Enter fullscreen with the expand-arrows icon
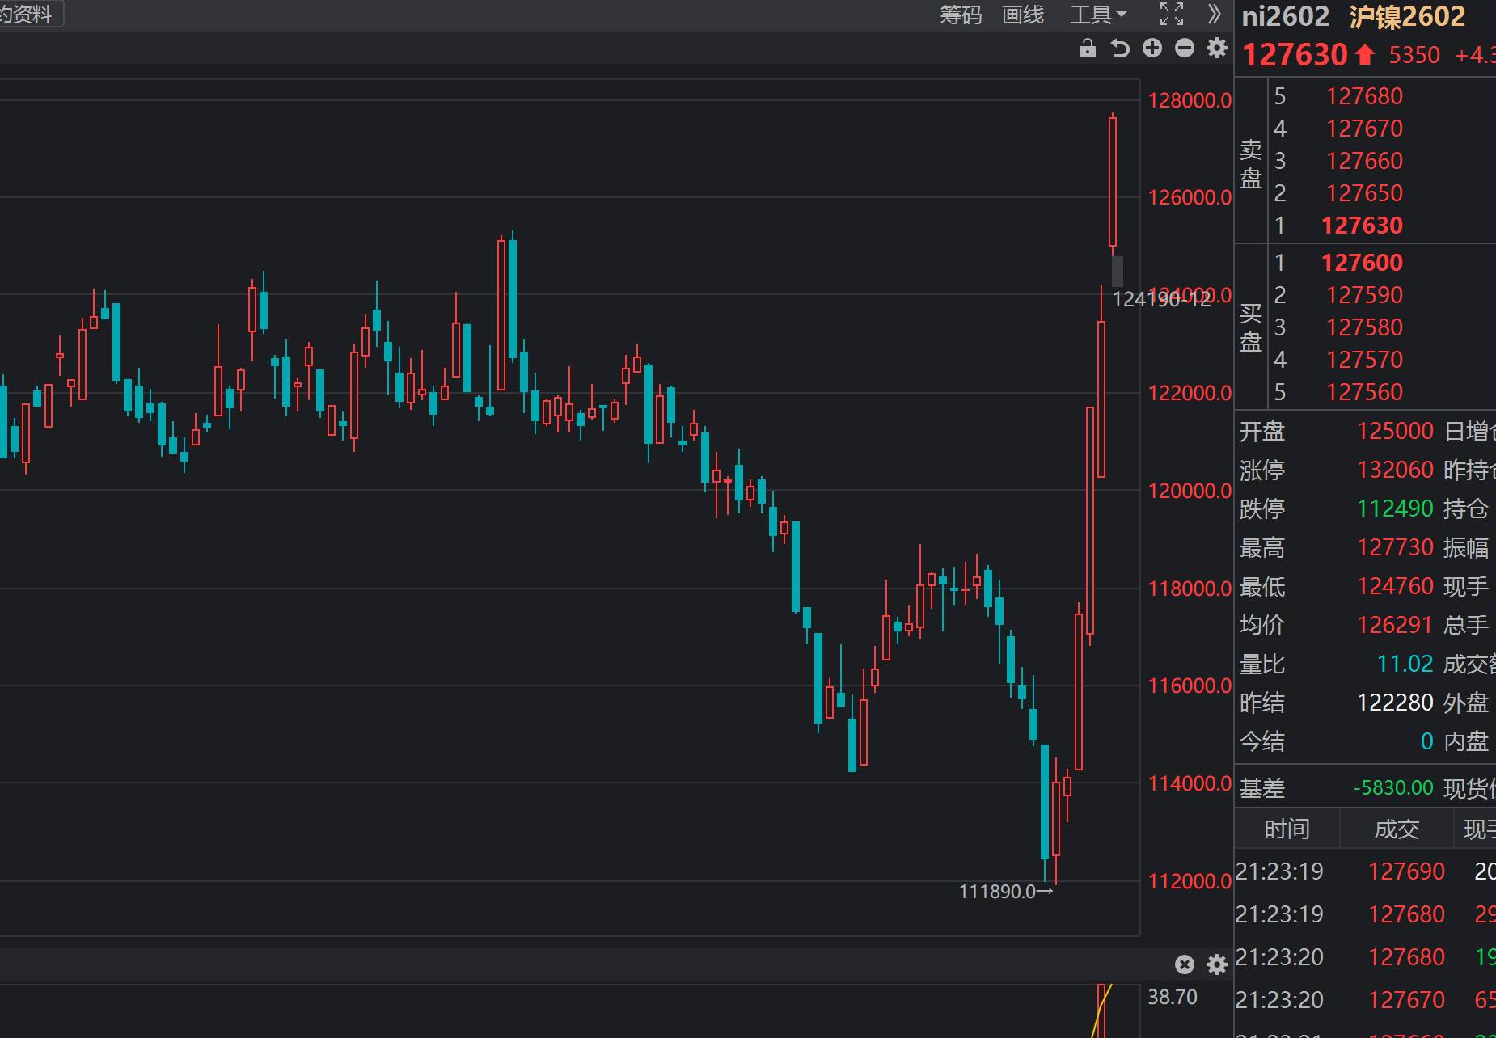This screenshot has width=1496, height=1038. (1172, 15)
